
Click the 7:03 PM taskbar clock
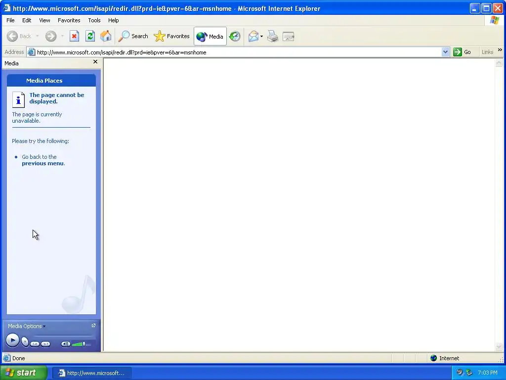(x=488, y=373)
